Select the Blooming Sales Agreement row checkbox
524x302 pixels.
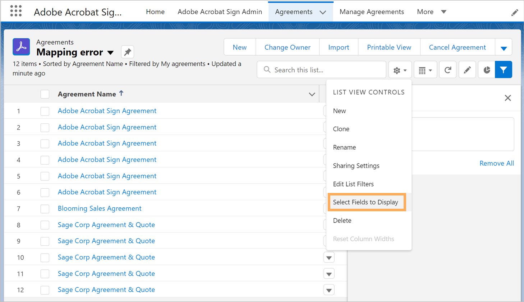[45, 209]
